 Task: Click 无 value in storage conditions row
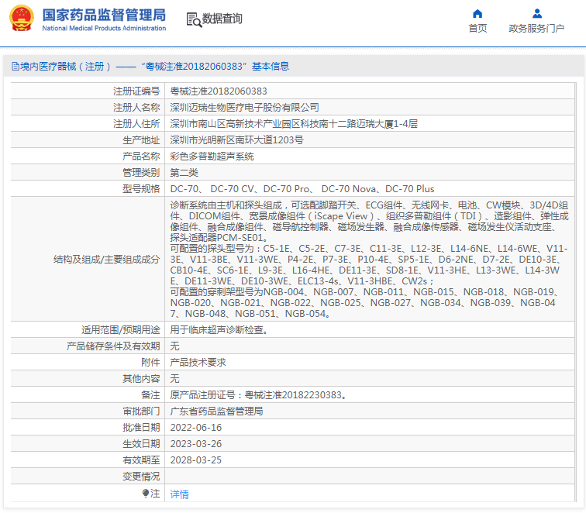pos(174,346)
